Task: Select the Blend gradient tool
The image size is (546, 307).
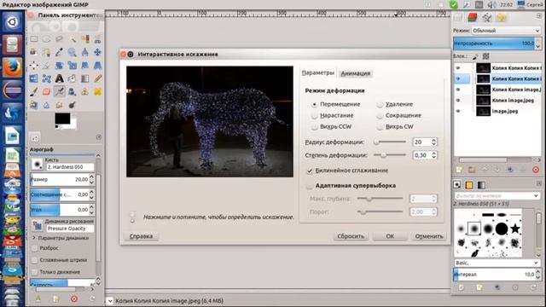Action: (85, 78)
